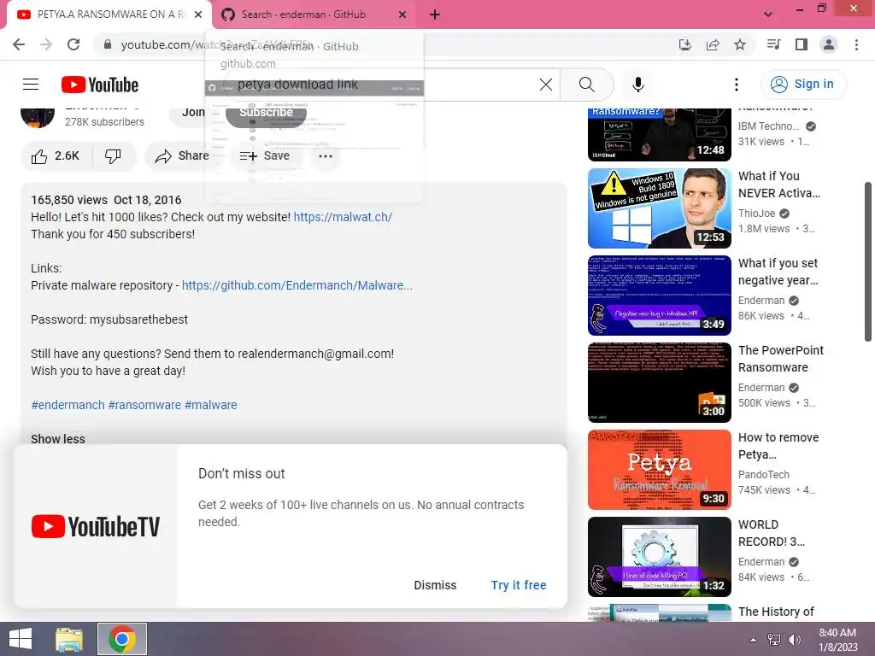Open File Explorer from the taskbar
The height and width of the screenshot is (656, 875).
[x=69, y=639]
